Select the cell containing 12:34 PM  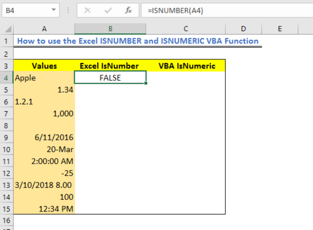(44, 209)
